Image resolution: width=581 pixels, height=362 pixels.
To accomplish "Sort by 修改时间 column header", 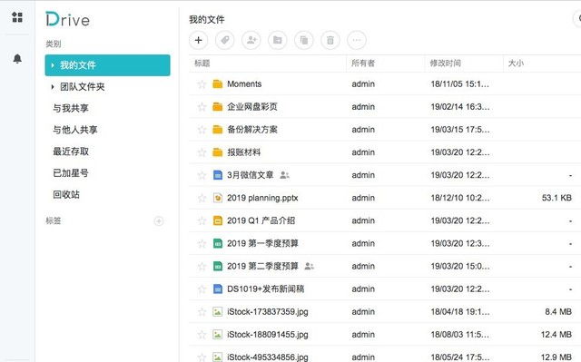I will click(x=446, y=64).
